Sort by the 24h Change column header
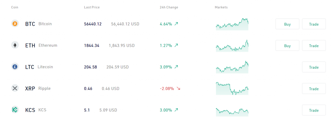 pyautogui.click(x=169, y=7)
